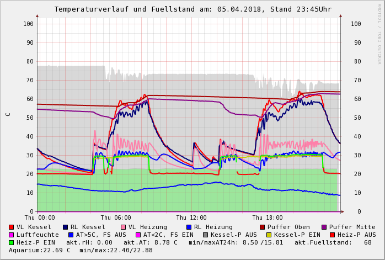Click the Thu 18:00 x-axis label
Image resolution: width=385 pixels, height=260 pixels.
(x=268, y=218)
